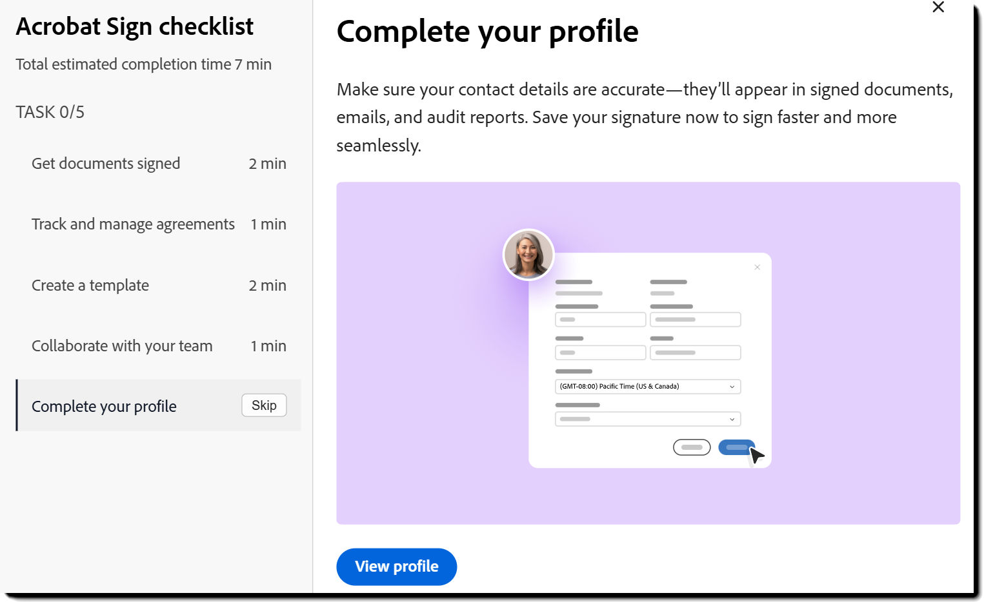Choose "Collaborate with your team" from the checklist

coord(121,345)
